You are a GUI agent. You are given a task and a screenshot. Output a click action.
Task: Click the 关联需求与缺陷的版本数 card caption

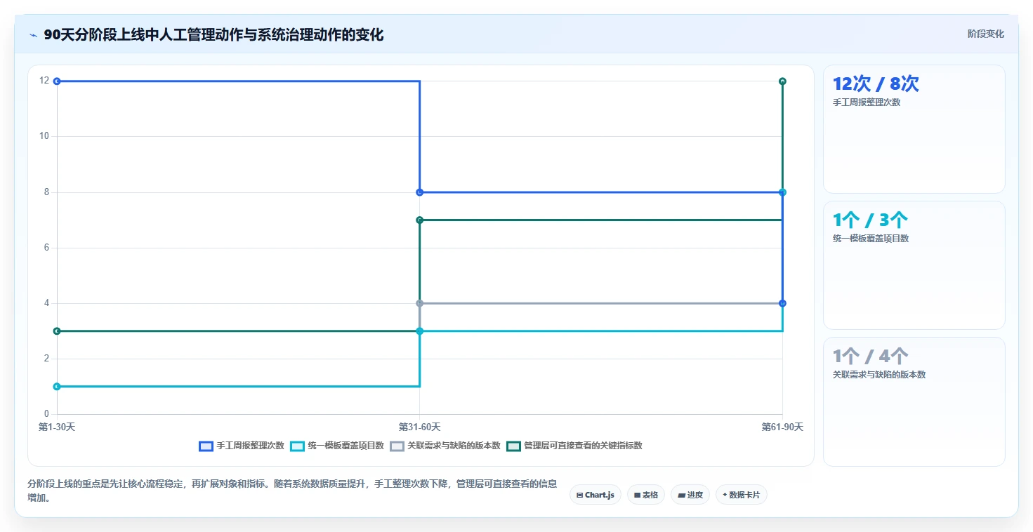point(879,375)
